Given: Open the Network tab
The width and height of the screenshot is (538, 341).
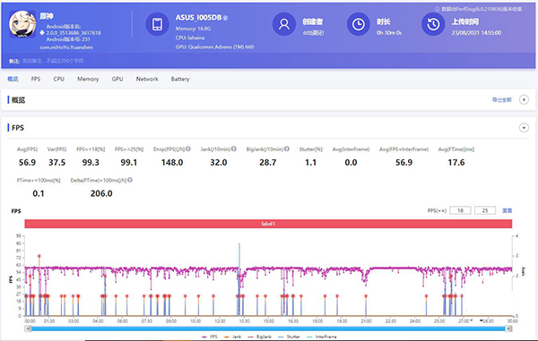Looking at the screenshot, I should [147, 79].
